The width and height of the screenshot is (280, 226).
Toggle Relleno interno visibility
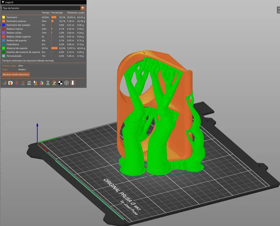pos(43,29)
